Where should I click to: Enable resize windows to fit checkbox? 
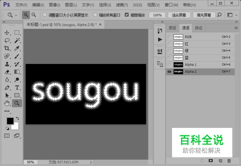tap(45, 15)
